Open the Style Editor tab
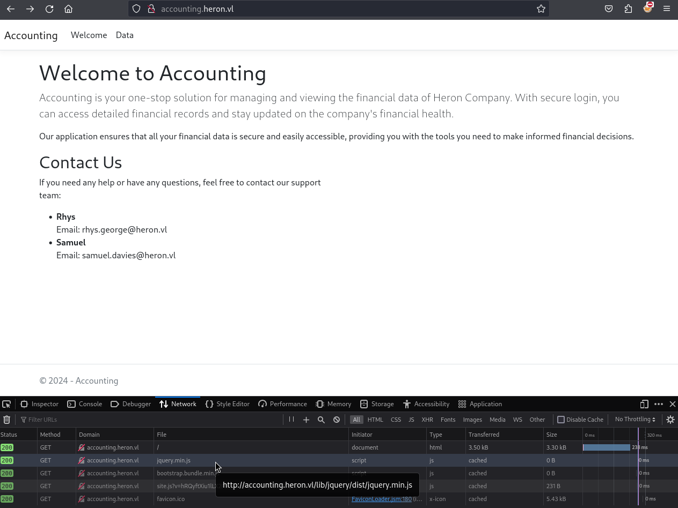The image size is (678, 508). click(228, 404)
